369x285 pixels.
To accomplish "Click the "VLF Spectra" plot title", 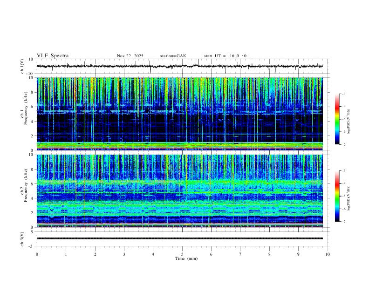I will coord(53,56).
